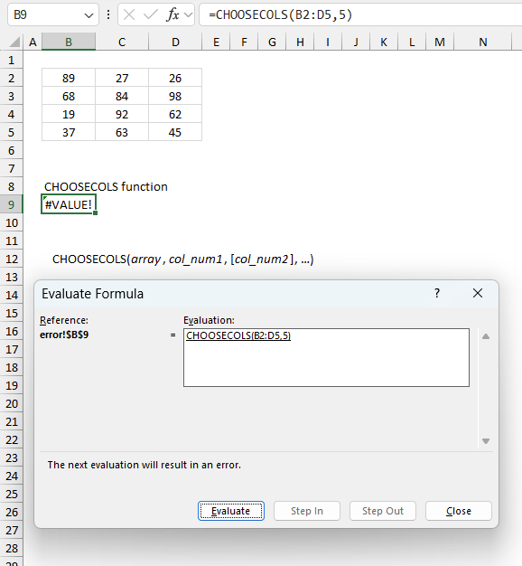
Task: Select row 6 header
Action: [11, 150]
